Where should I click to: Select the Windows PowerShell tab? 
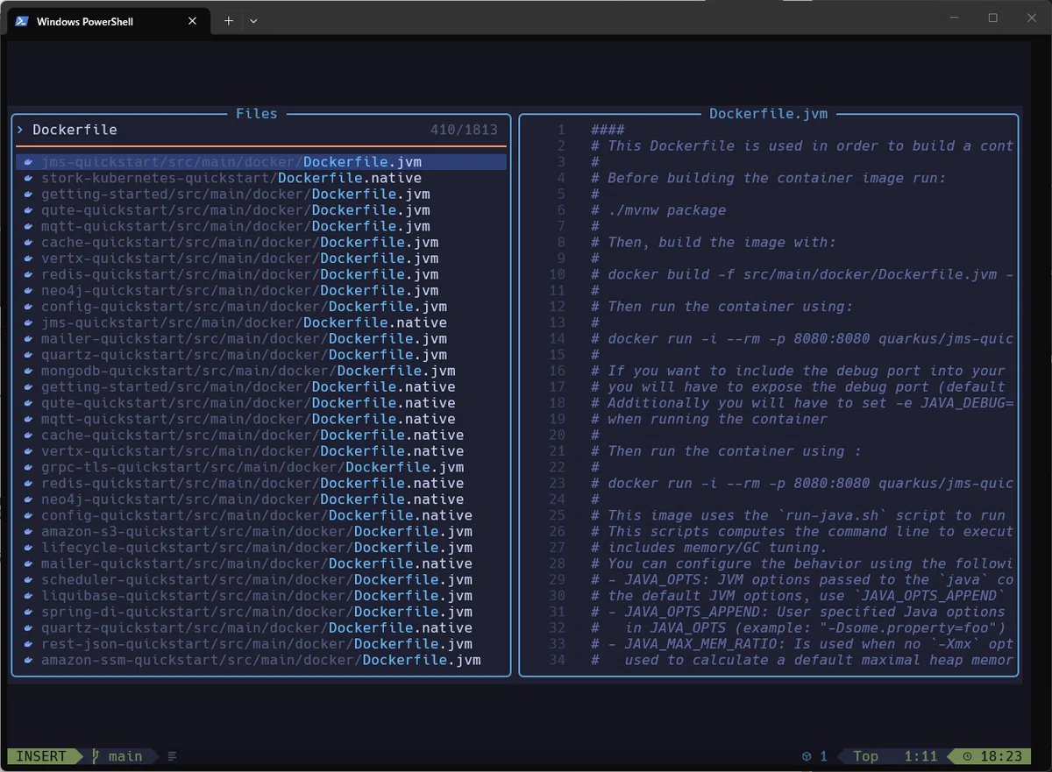coord(110,21)
